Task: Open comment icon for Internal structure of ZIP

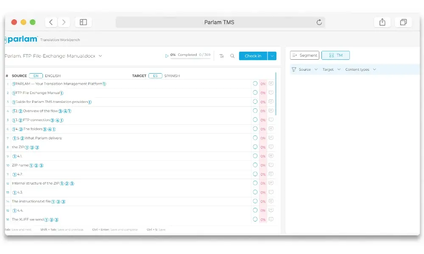Action: pyautogui.click(x=271, y=183)
